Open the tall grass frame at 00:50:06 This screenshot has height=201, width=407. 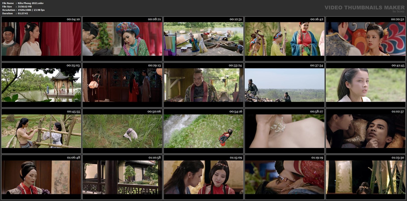pos(122,131)
